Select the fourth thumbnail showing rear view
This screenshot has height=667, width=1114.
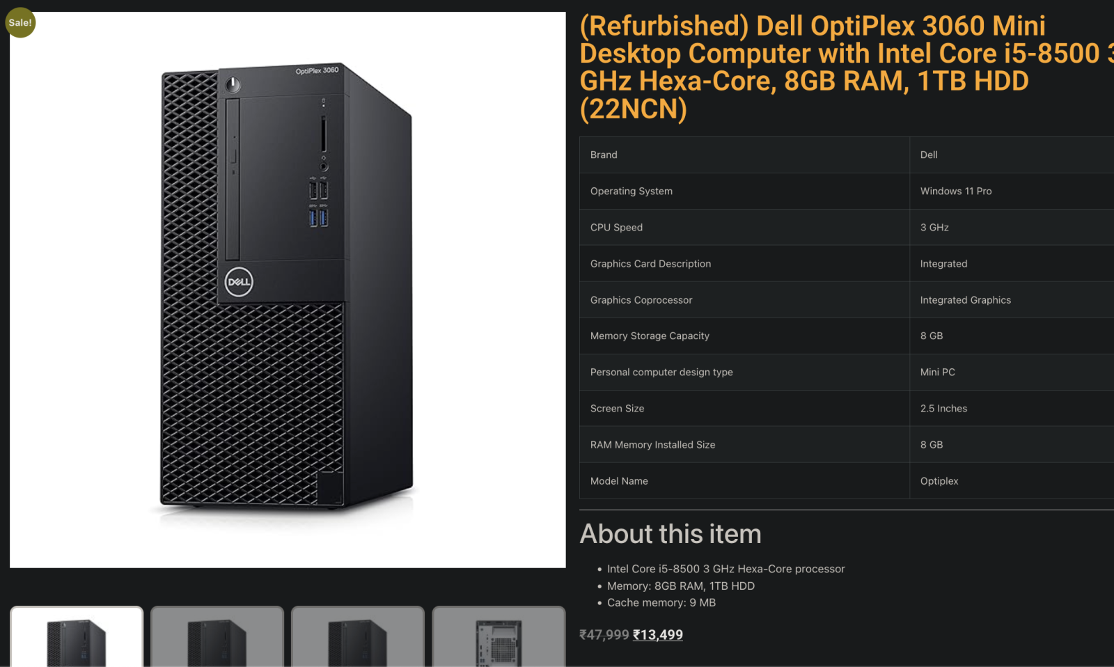499,637
